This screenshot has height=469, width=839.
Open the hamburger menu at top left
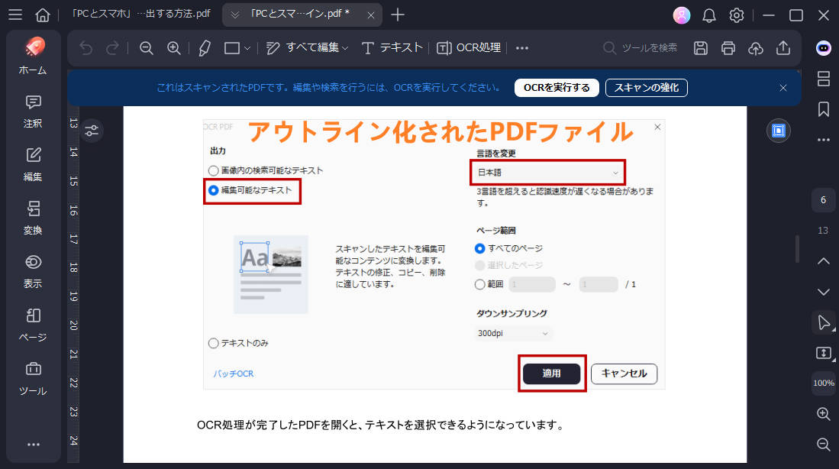coord(15,15)
